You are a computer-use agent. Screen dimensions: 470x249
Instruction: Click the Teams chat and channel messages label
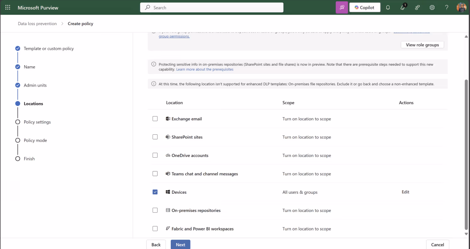tap(205, 174)
